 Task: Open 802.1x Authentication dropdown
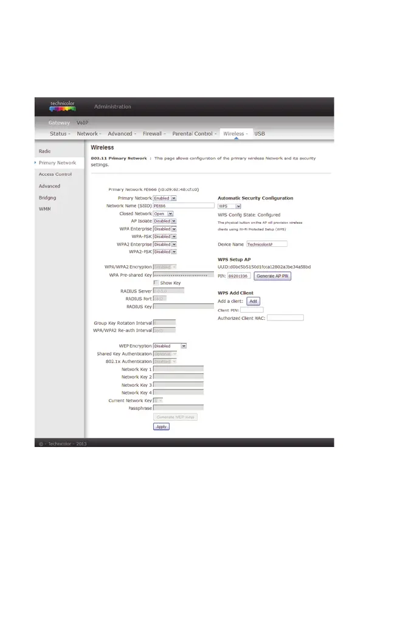pyautogui.click(x=165, y=361)
